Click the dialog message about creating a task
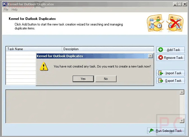Image resolution: width=189 pixels, height=137 pixels. 102,66
